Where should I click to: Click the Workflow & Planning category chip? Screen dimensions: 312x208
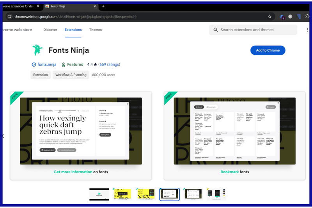(71, 75)
